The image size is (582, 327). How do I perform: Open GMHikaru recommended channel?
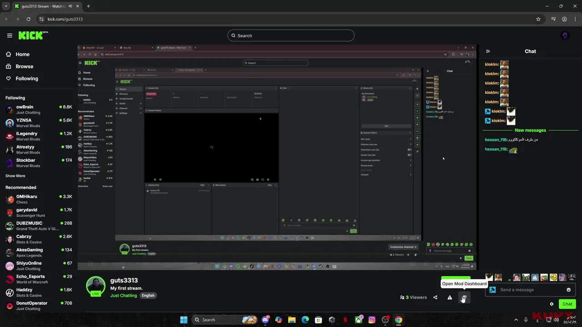tap(39, 199)
